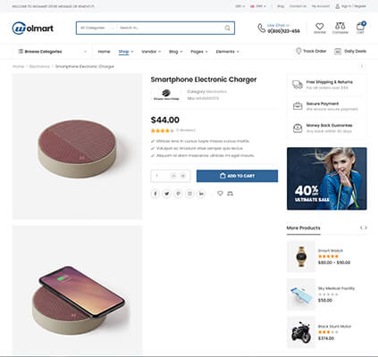Increase product quantity with plus button
This screenshot has width=378, height=357.
(x=183, y=176)
